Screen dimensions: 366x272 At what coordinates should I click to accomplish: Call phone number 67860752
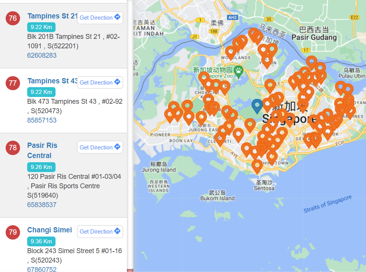42,269
